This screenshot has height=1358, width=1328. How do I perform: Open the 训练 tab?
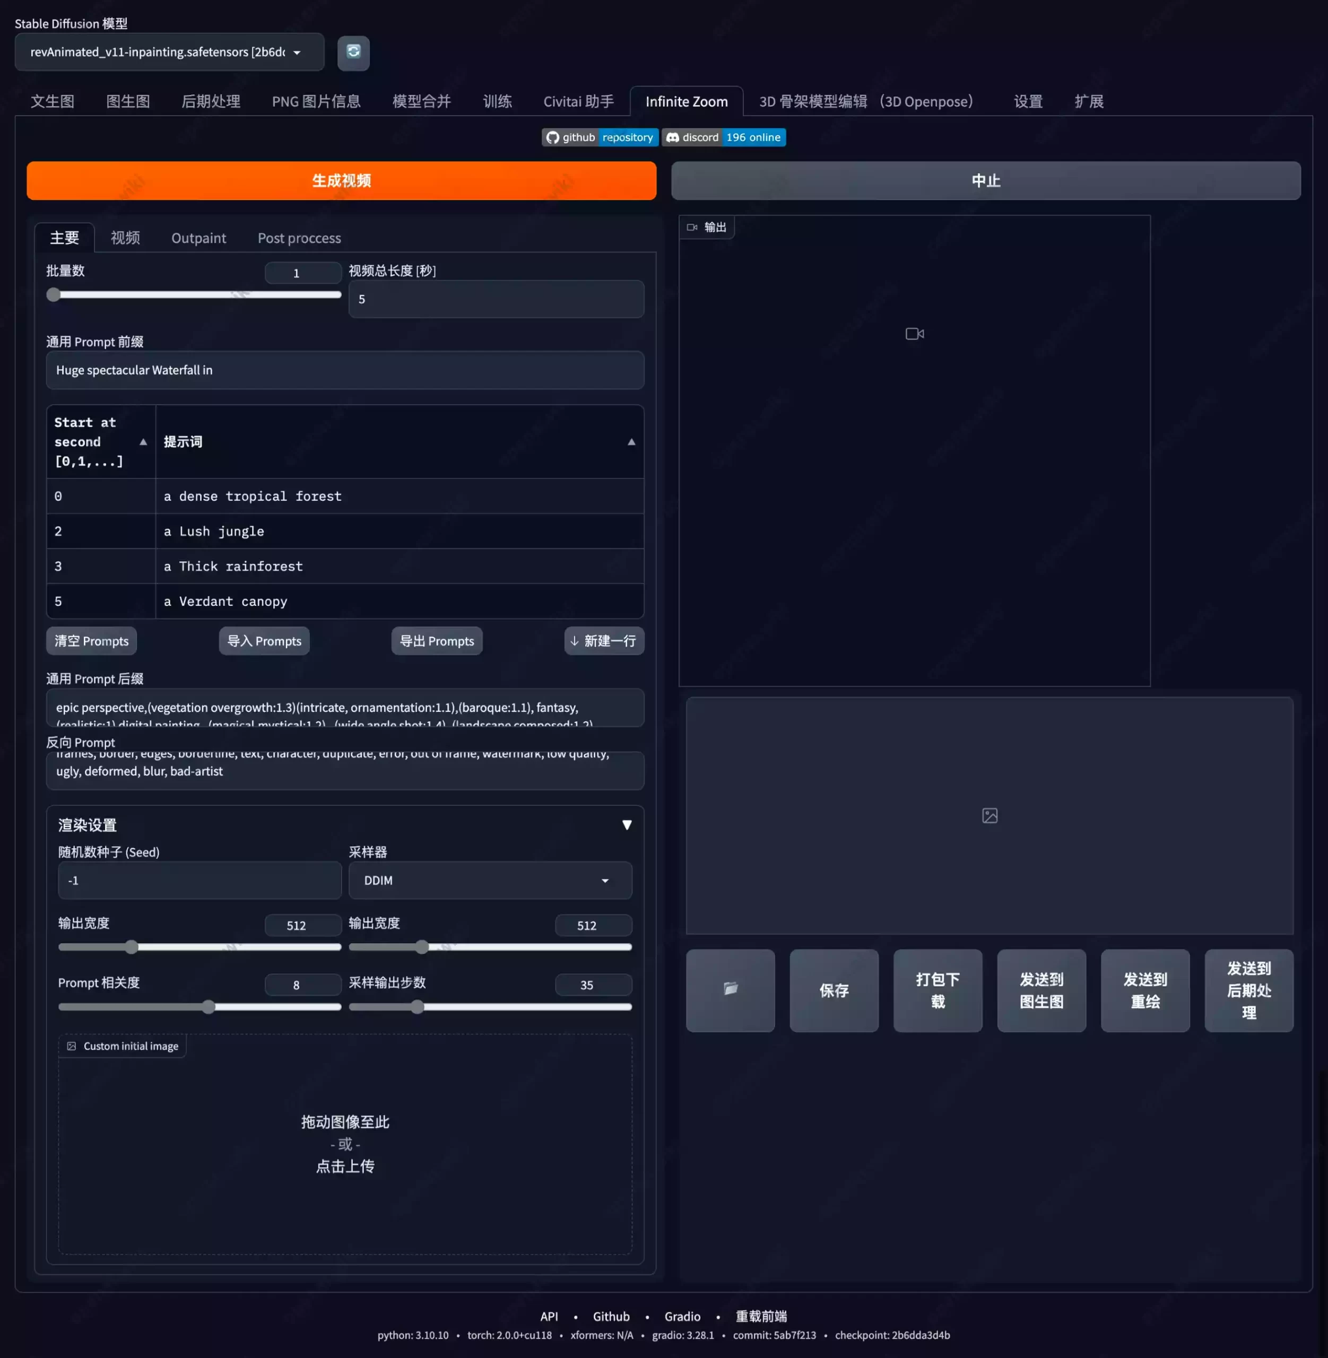pos(497,102)
